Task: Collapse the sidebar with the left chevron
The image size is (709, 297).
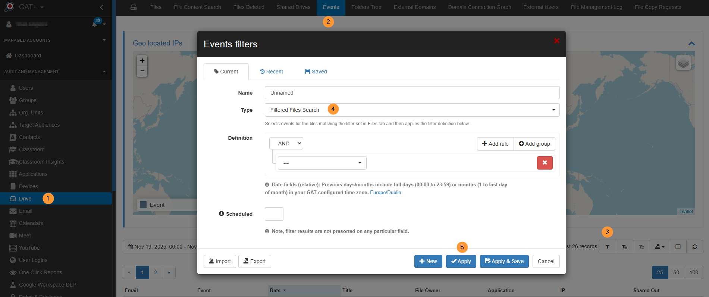Action: click(101, 7)
